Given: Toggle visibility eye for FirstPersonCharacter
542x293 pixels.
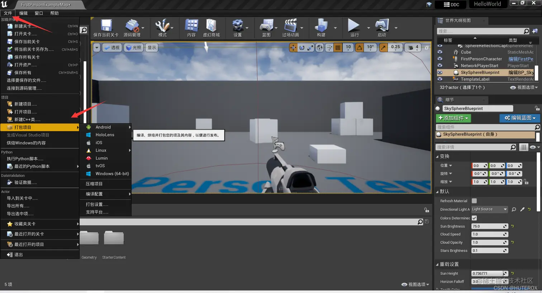Looking at the screenshot, I should (440, 59).
